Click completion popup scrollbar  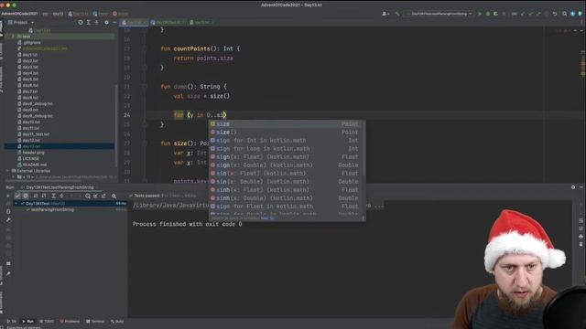[364, 149]
